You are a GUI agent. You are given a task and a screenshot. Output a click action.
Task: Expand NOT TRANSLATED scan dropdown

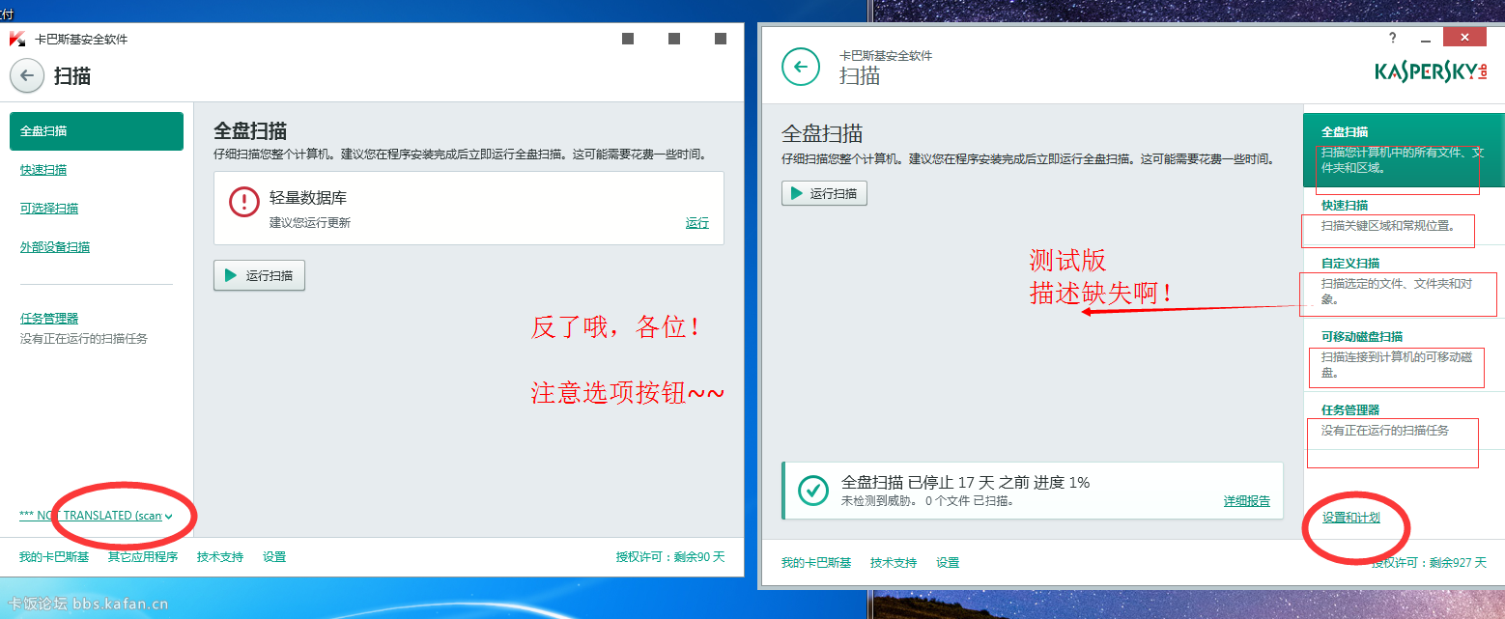96,516
